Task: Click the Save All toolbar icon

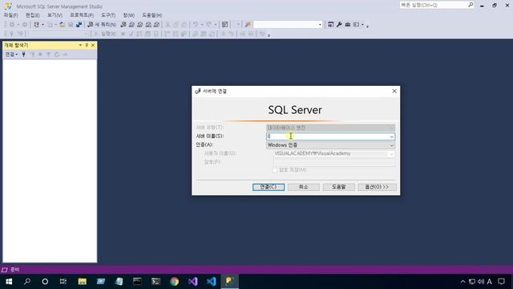Action: tap(79, 25)
